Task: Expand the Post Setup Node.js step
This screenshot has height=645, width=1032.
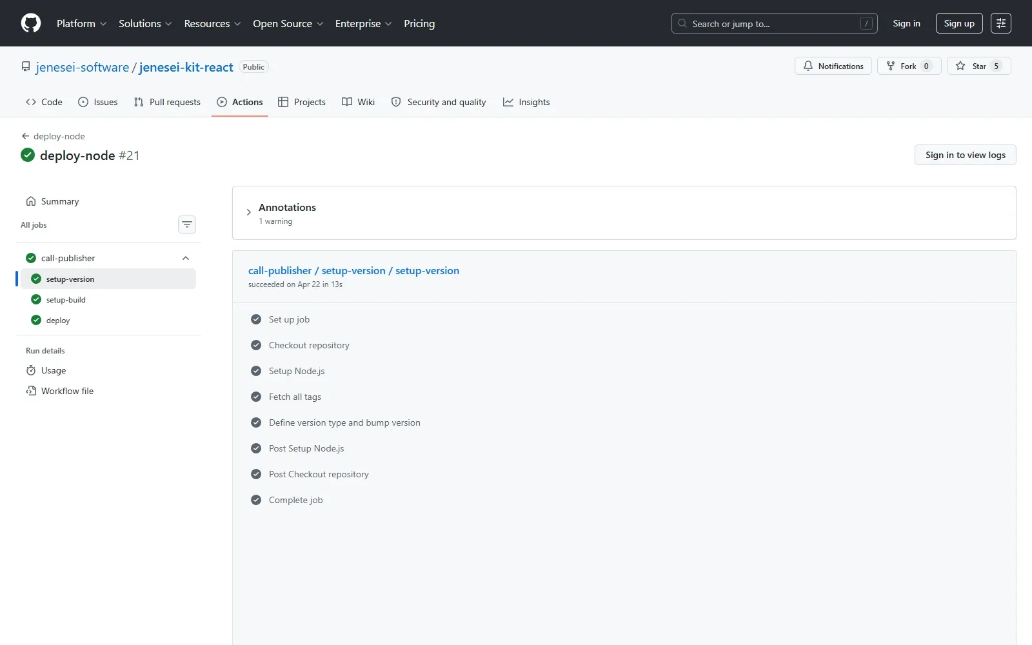Action: tap(624, 448)
